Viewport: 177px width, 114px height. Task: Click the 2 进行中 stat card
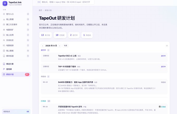74,35
